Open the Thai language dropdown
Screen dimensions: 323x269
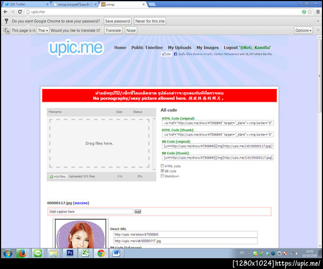point(43,30)
